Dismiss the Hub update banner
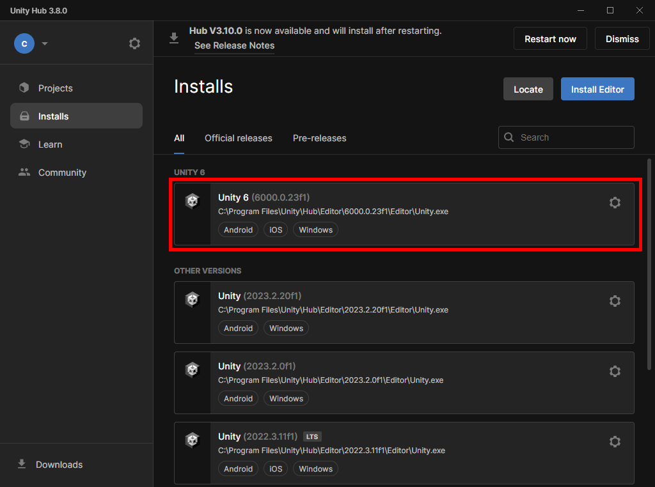The height and width of the screenshot is (487, 655). click(622, 39)
